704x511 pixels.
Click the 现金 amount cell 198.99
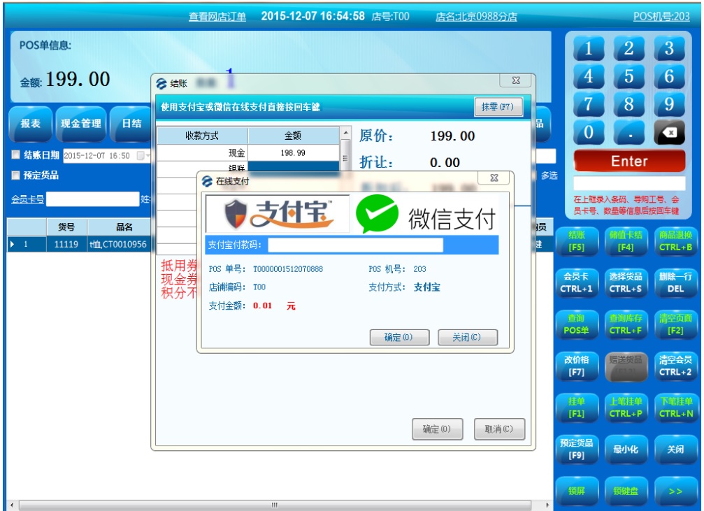(293, 153)
